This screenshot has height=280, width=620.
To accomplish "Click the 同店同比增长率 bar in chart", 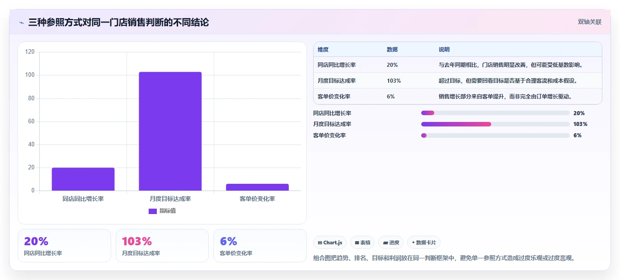I will point(83,179).
